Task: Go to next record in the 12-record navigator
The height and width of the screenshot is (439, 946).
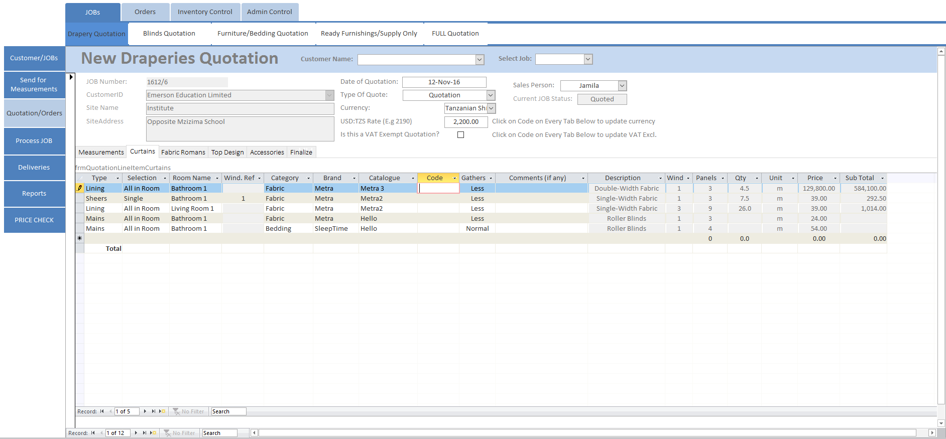Action: point(136,433)
